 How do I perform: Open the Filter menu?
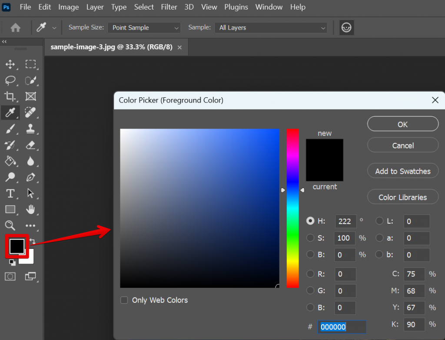coord(169,7)
